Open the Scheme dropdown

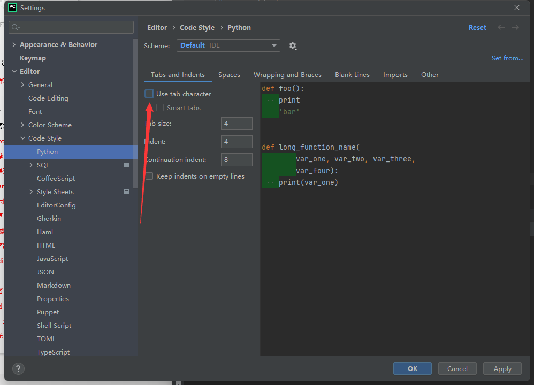click(x=228, y=45)
